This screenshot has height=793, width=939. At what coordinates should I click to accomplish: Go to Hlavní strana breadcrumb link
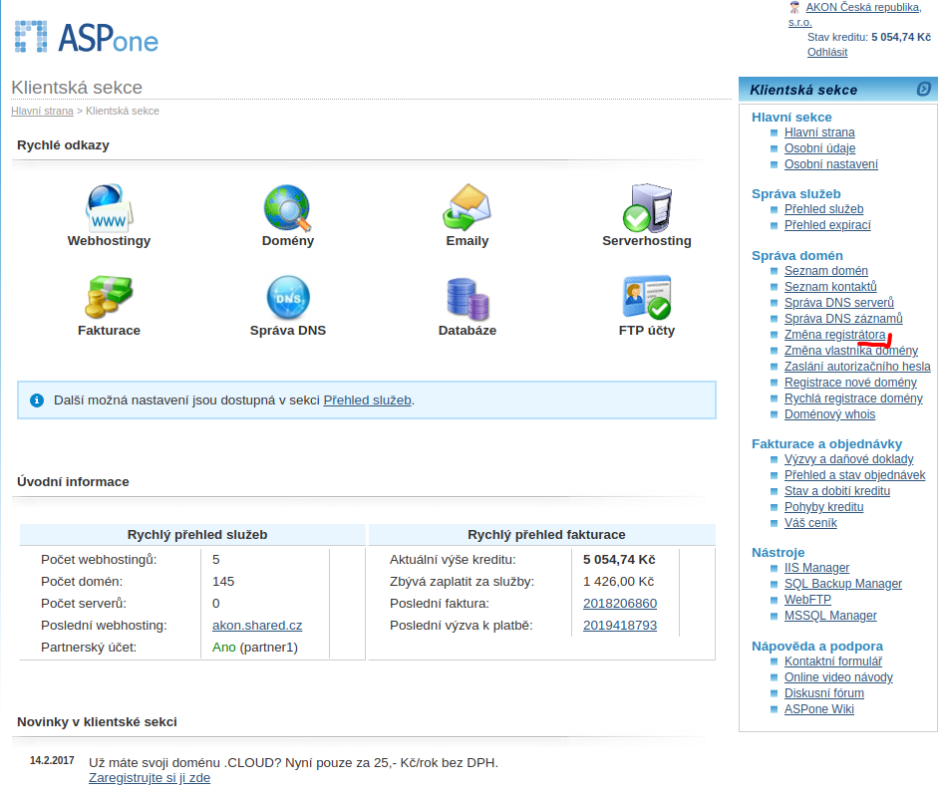(x=42, y=111)
